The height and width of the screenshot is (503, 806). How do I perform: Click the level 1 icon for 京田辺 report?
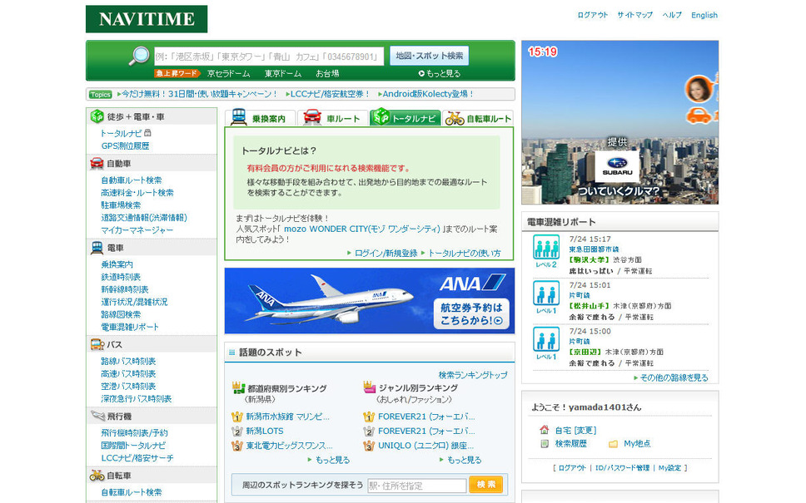point(546,339)
